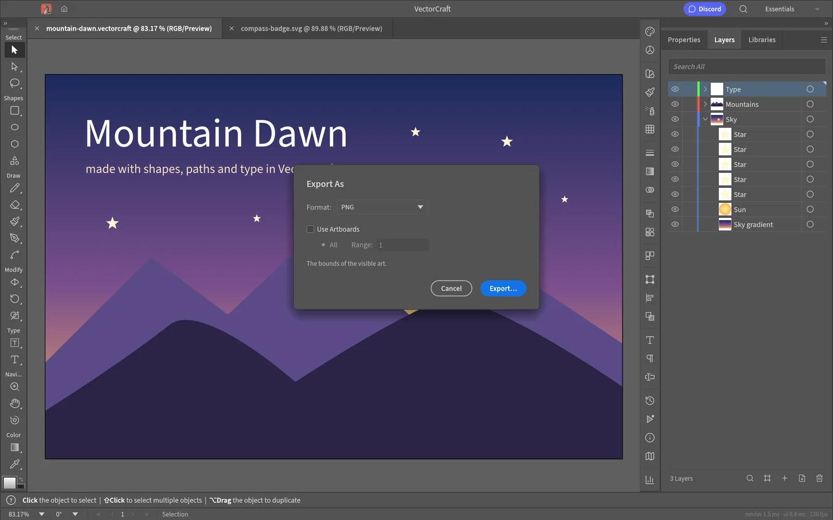The image size is (833, 520).
Task: Open the Essentials workspace dropdown
Action: coord(792,9)
